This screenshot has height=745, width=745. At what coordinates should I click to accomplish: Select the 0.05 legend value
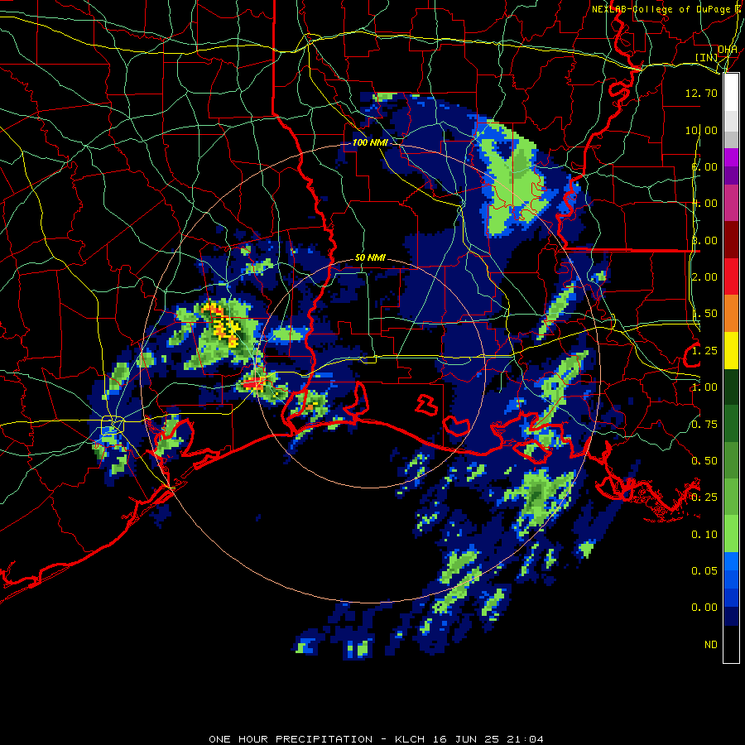pos(704,571)
